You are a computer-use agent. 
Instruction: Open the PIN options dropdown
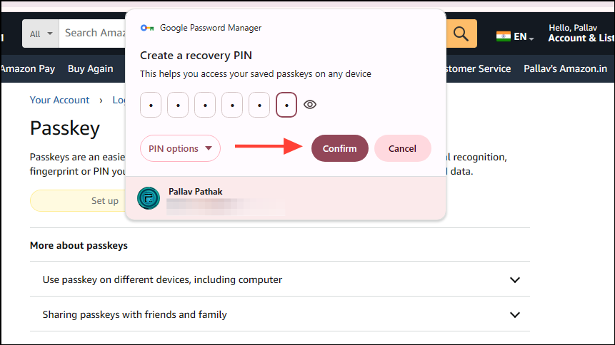coord(180,148)
